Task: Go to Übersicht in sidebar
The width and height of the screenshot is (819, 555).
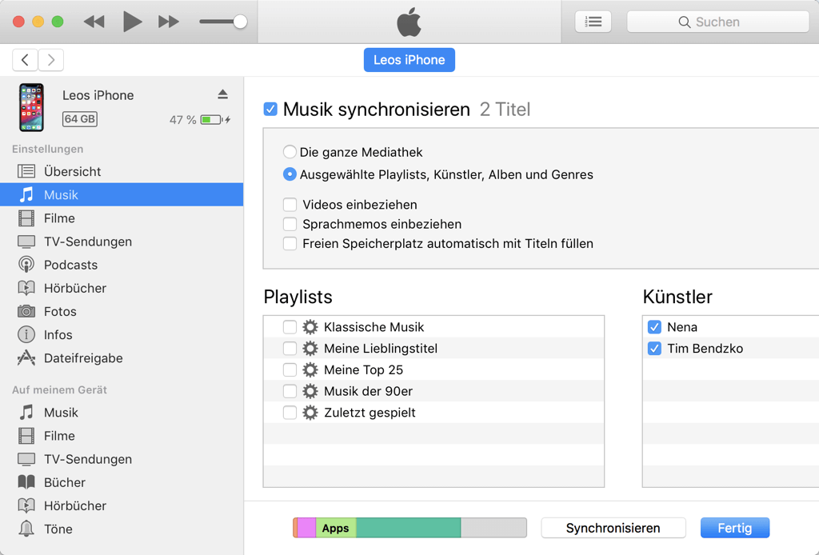Action: point(72,171)
